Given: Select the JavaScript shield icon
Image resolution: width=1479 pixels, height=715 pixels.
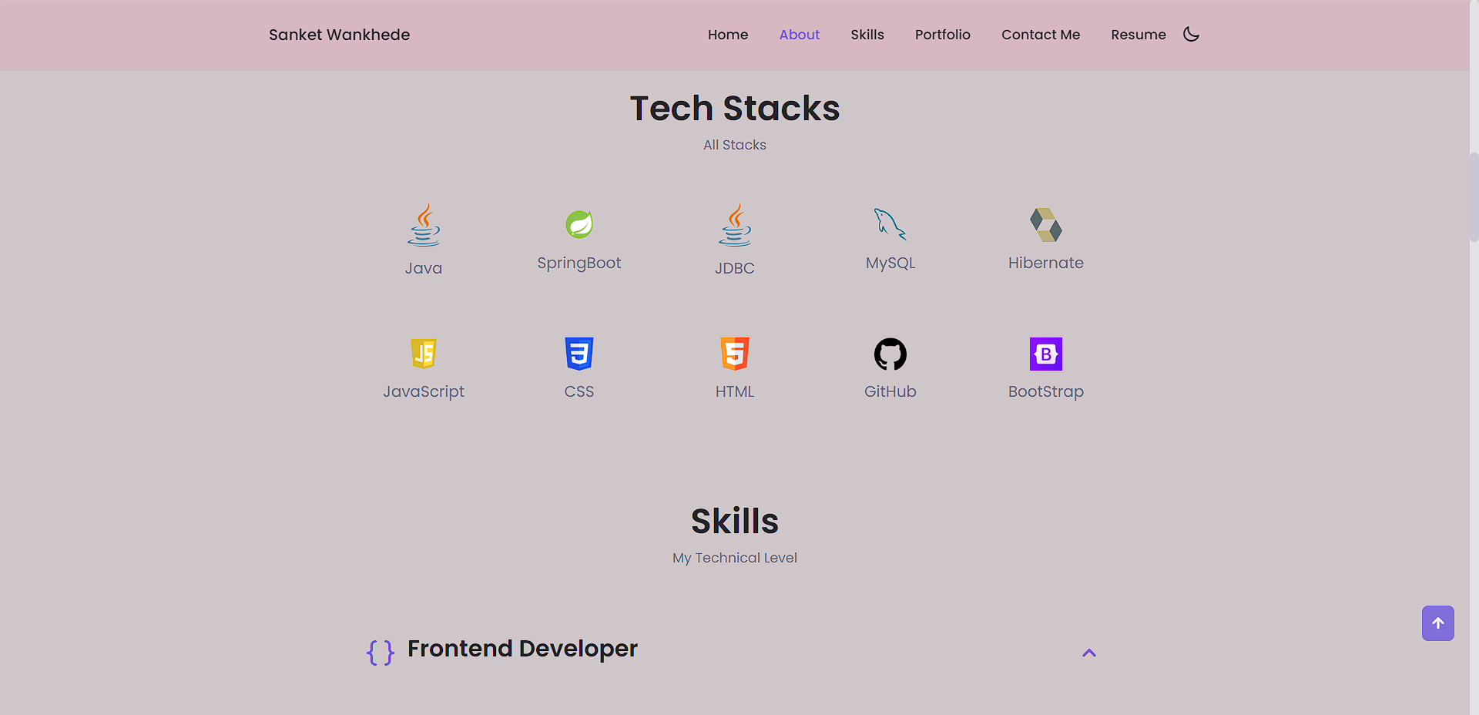Looking at the screenshot, I should click(424, 354).
